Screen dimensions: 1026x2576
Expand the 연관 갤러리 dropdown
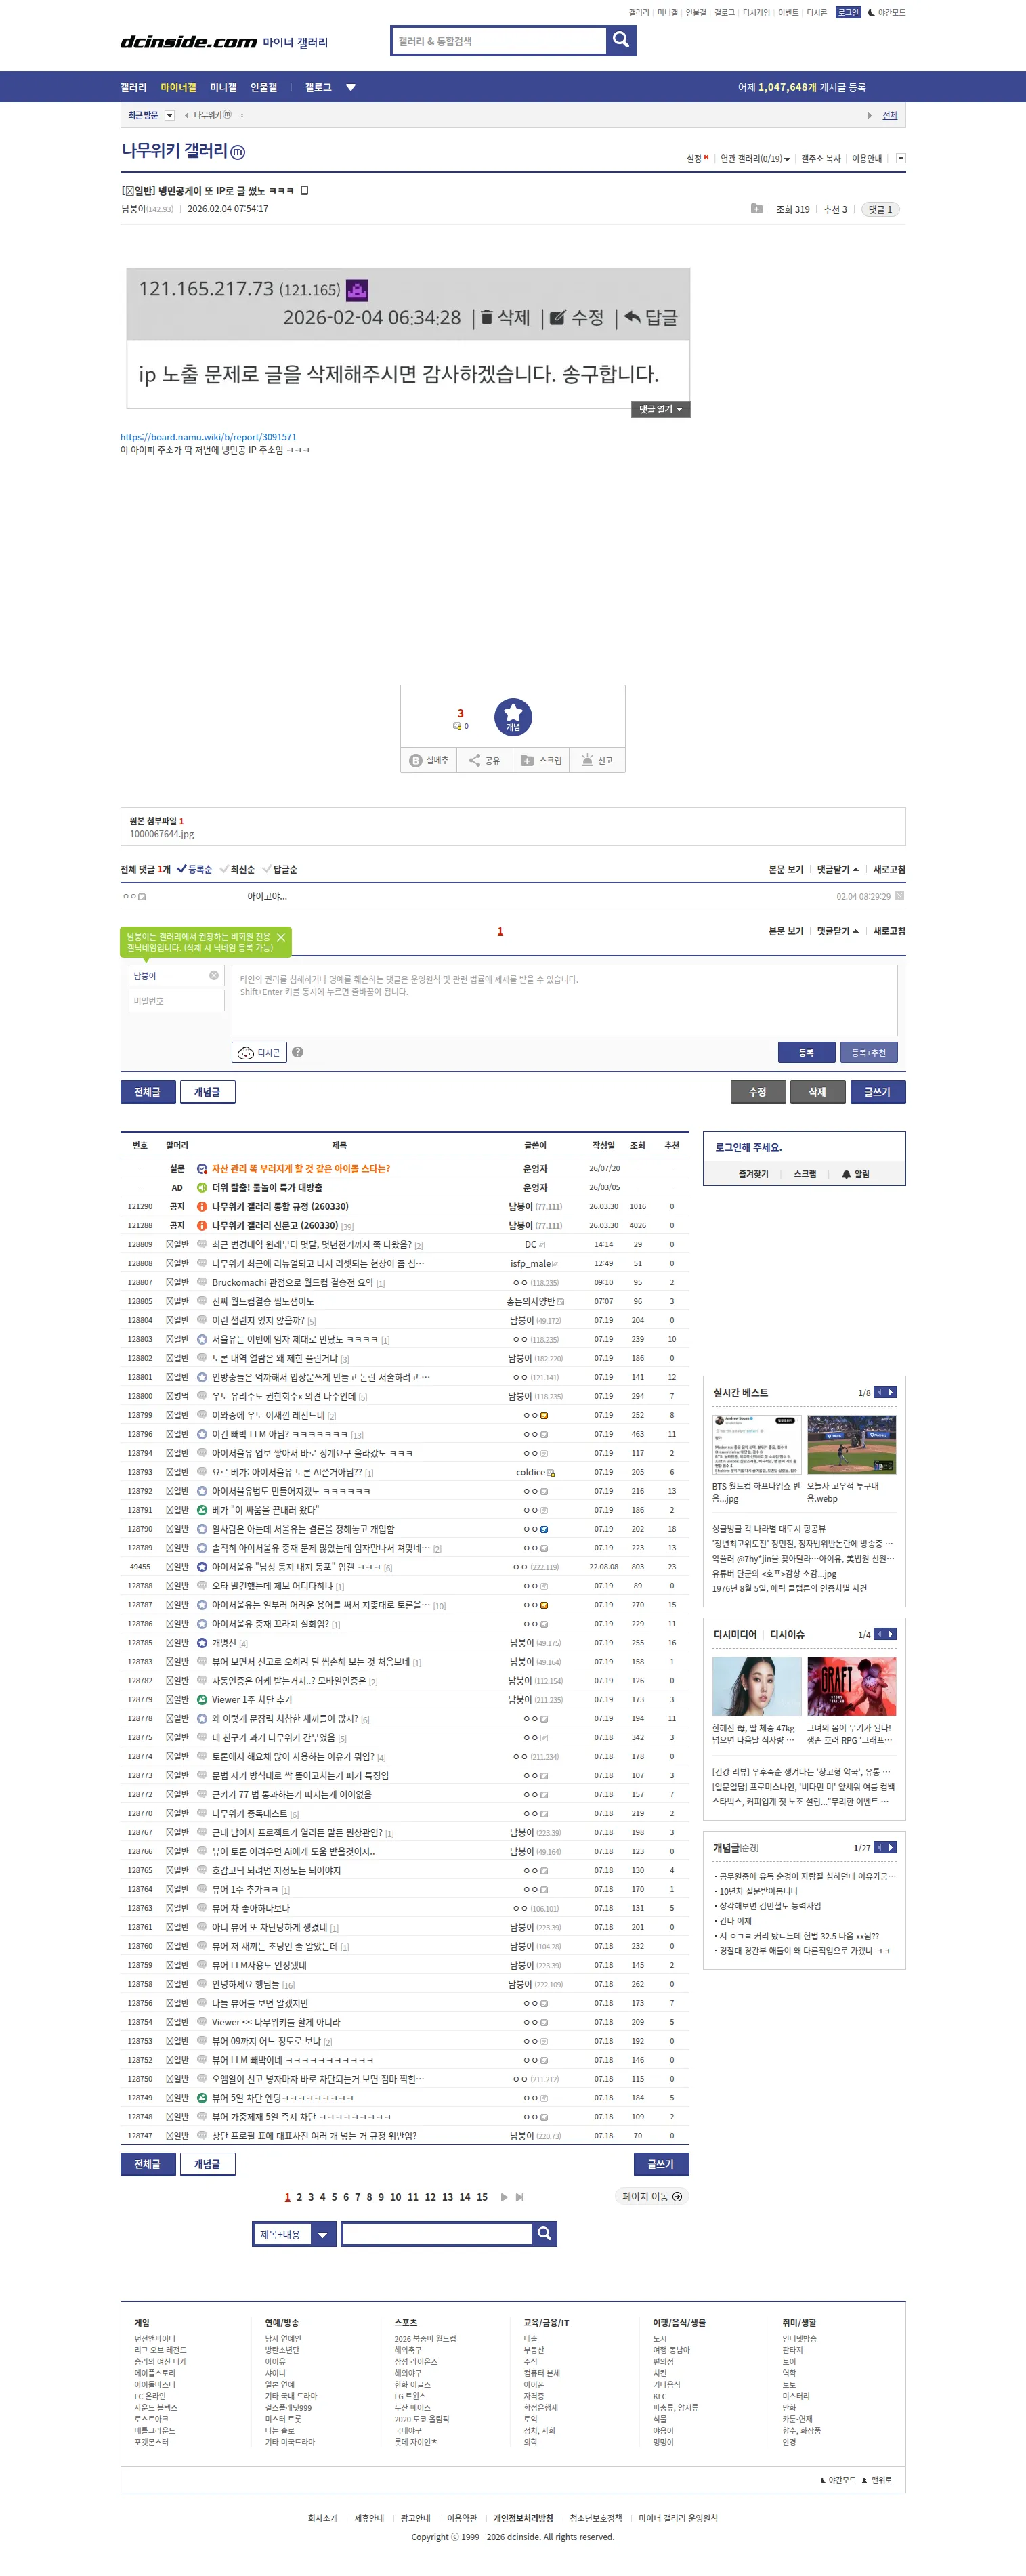pos(755,158)
